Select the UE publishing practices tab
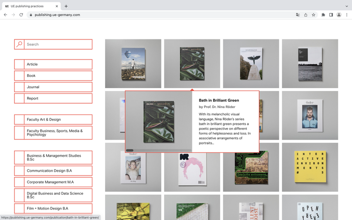This screenshot has width=352, height=220. click(31, 6)
